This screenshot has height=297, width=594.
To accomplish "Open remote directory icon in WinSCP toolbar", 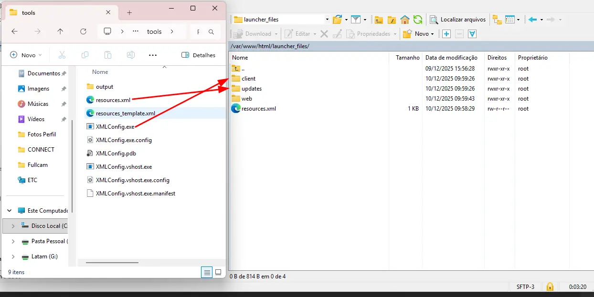I will (337, 20).
